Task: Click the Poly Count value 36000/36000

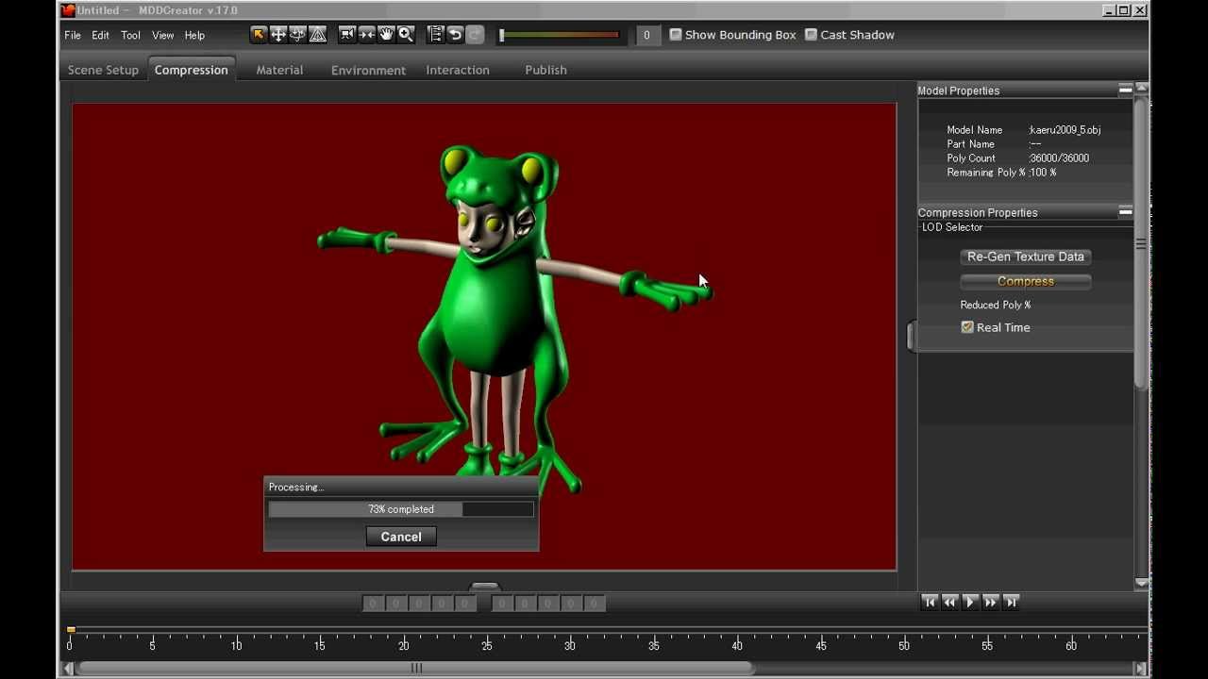Action: (x=1060, y=158)
